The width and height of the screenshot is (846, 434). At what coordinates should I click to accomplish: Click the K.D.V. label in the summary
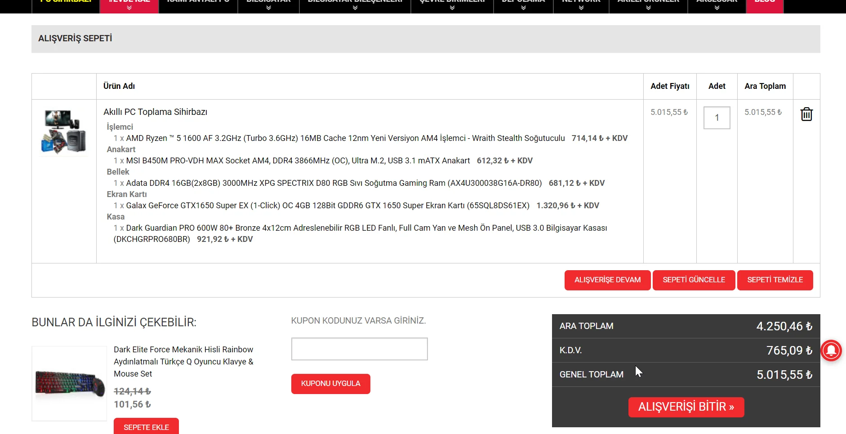570,351
